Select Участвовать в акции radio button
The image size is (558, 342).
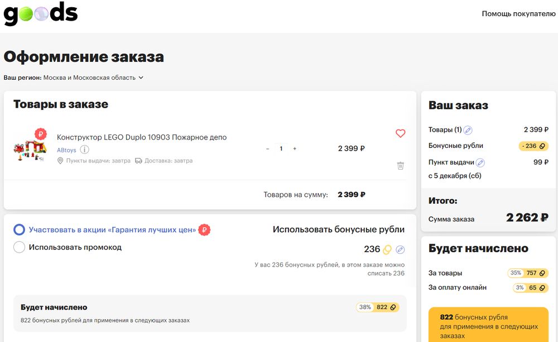20,230
